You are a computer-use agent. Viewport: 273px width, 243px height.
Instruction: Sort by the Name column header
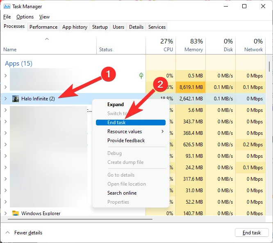click(x=49, y=45)
